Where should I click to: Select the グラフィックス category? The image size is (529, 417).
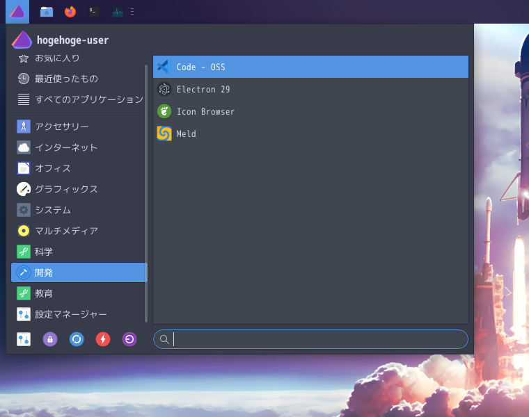tap(78, 189)
